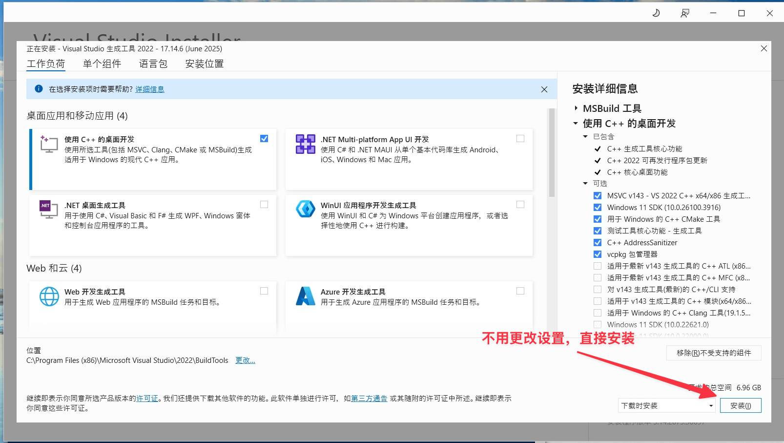Check C++ MFC for v143 build tools

(598, 277)
